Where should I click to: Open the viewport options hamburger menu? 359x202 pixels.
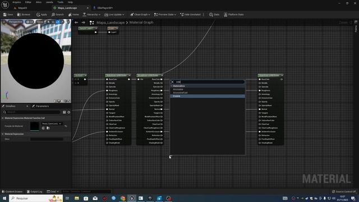click(4, 22)
